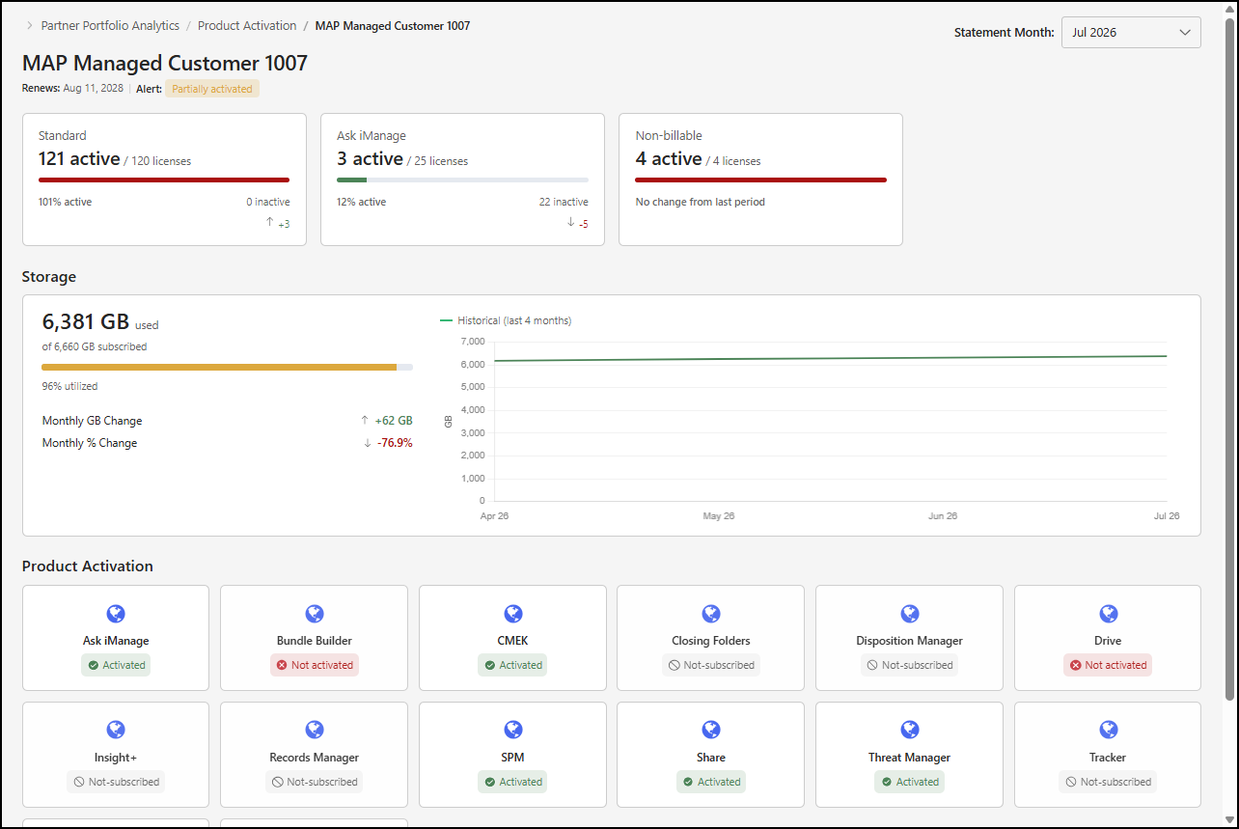Viewport: 1239px width, 829px height.
Task: Click the Non-billable license usage progress bar
Action: click(760, 180)
